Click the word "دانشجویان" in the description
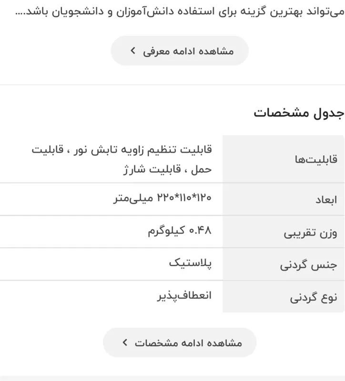Viewport: 345px width, 381px height. click(75, 12)
